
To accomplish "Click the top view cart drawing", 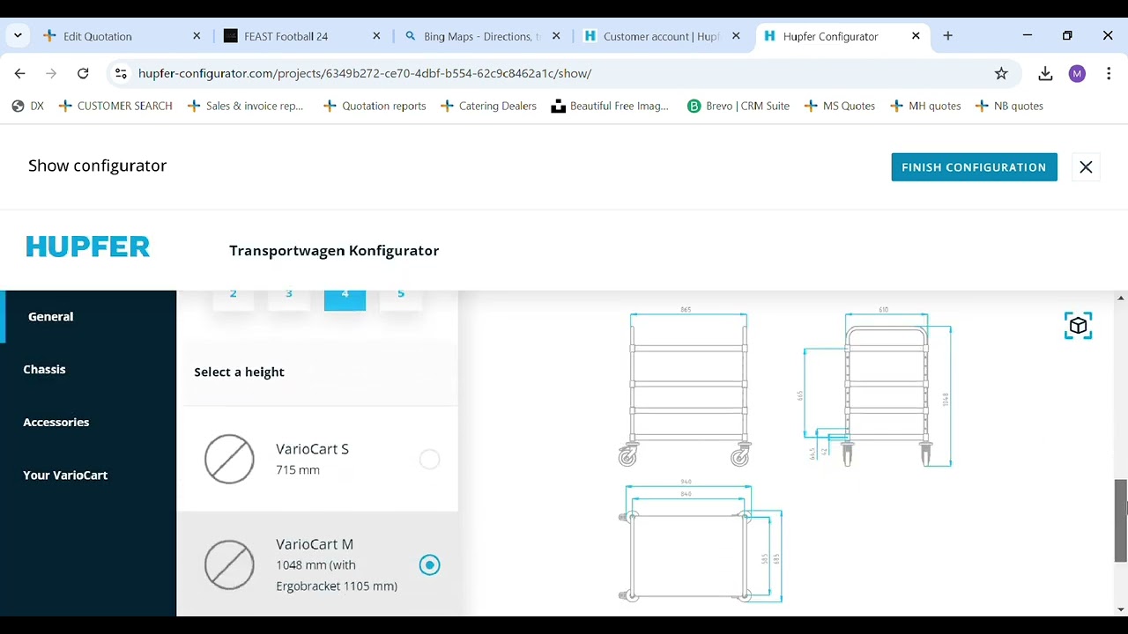I will [701, 541].
